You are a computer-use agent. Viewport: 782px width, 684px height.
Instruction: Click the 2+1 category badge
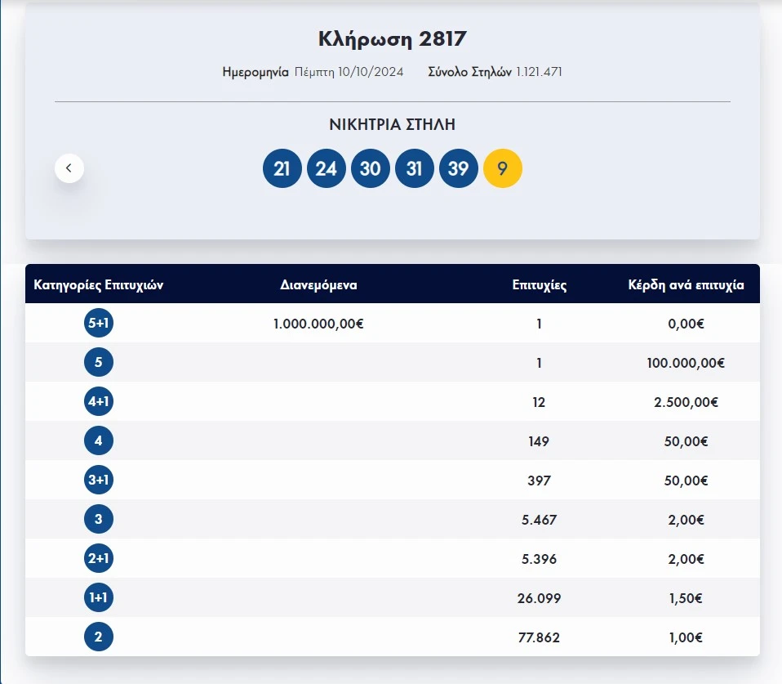coord(99,558)
